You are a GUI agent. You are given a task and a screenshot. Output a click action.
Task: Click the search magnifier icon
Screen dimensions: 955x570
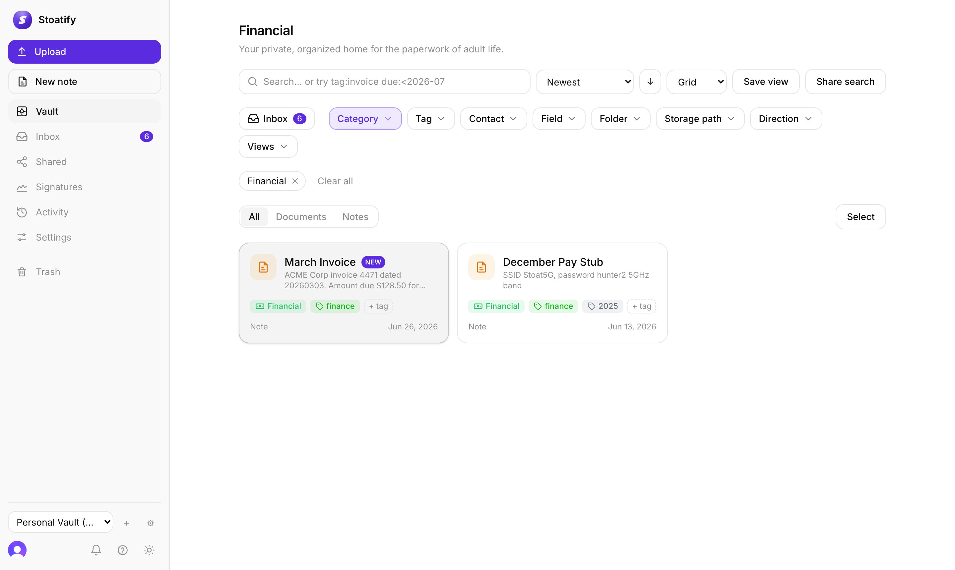coord(252,82)
